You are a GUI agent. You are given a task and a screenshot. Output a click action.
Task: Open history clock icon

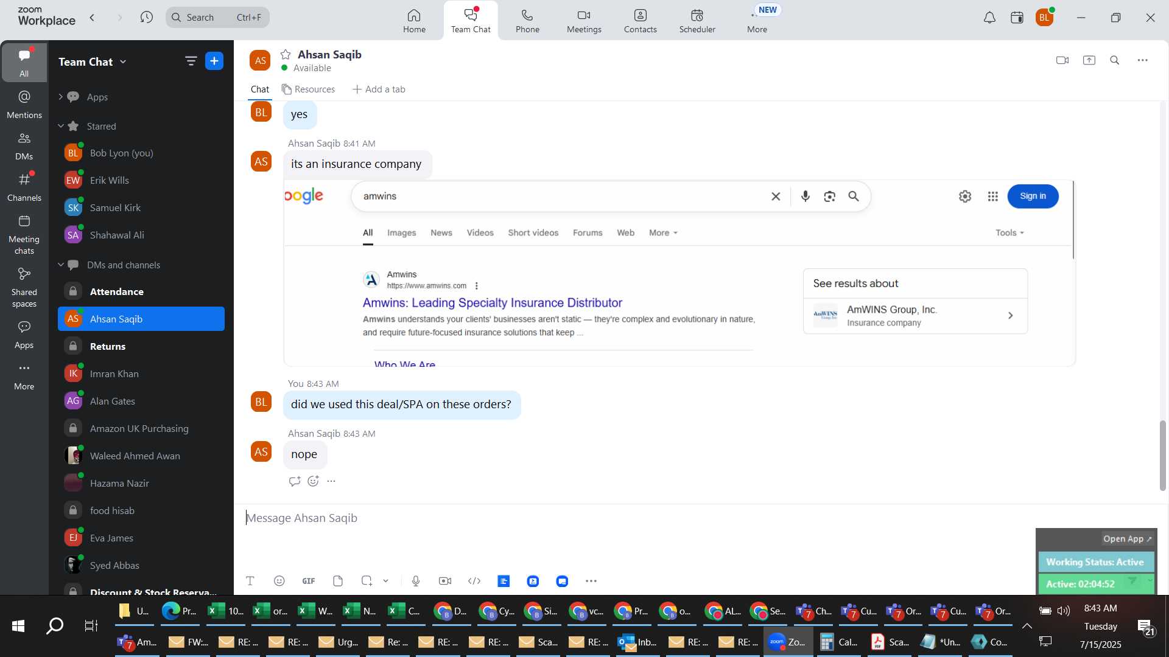[147, 18]
